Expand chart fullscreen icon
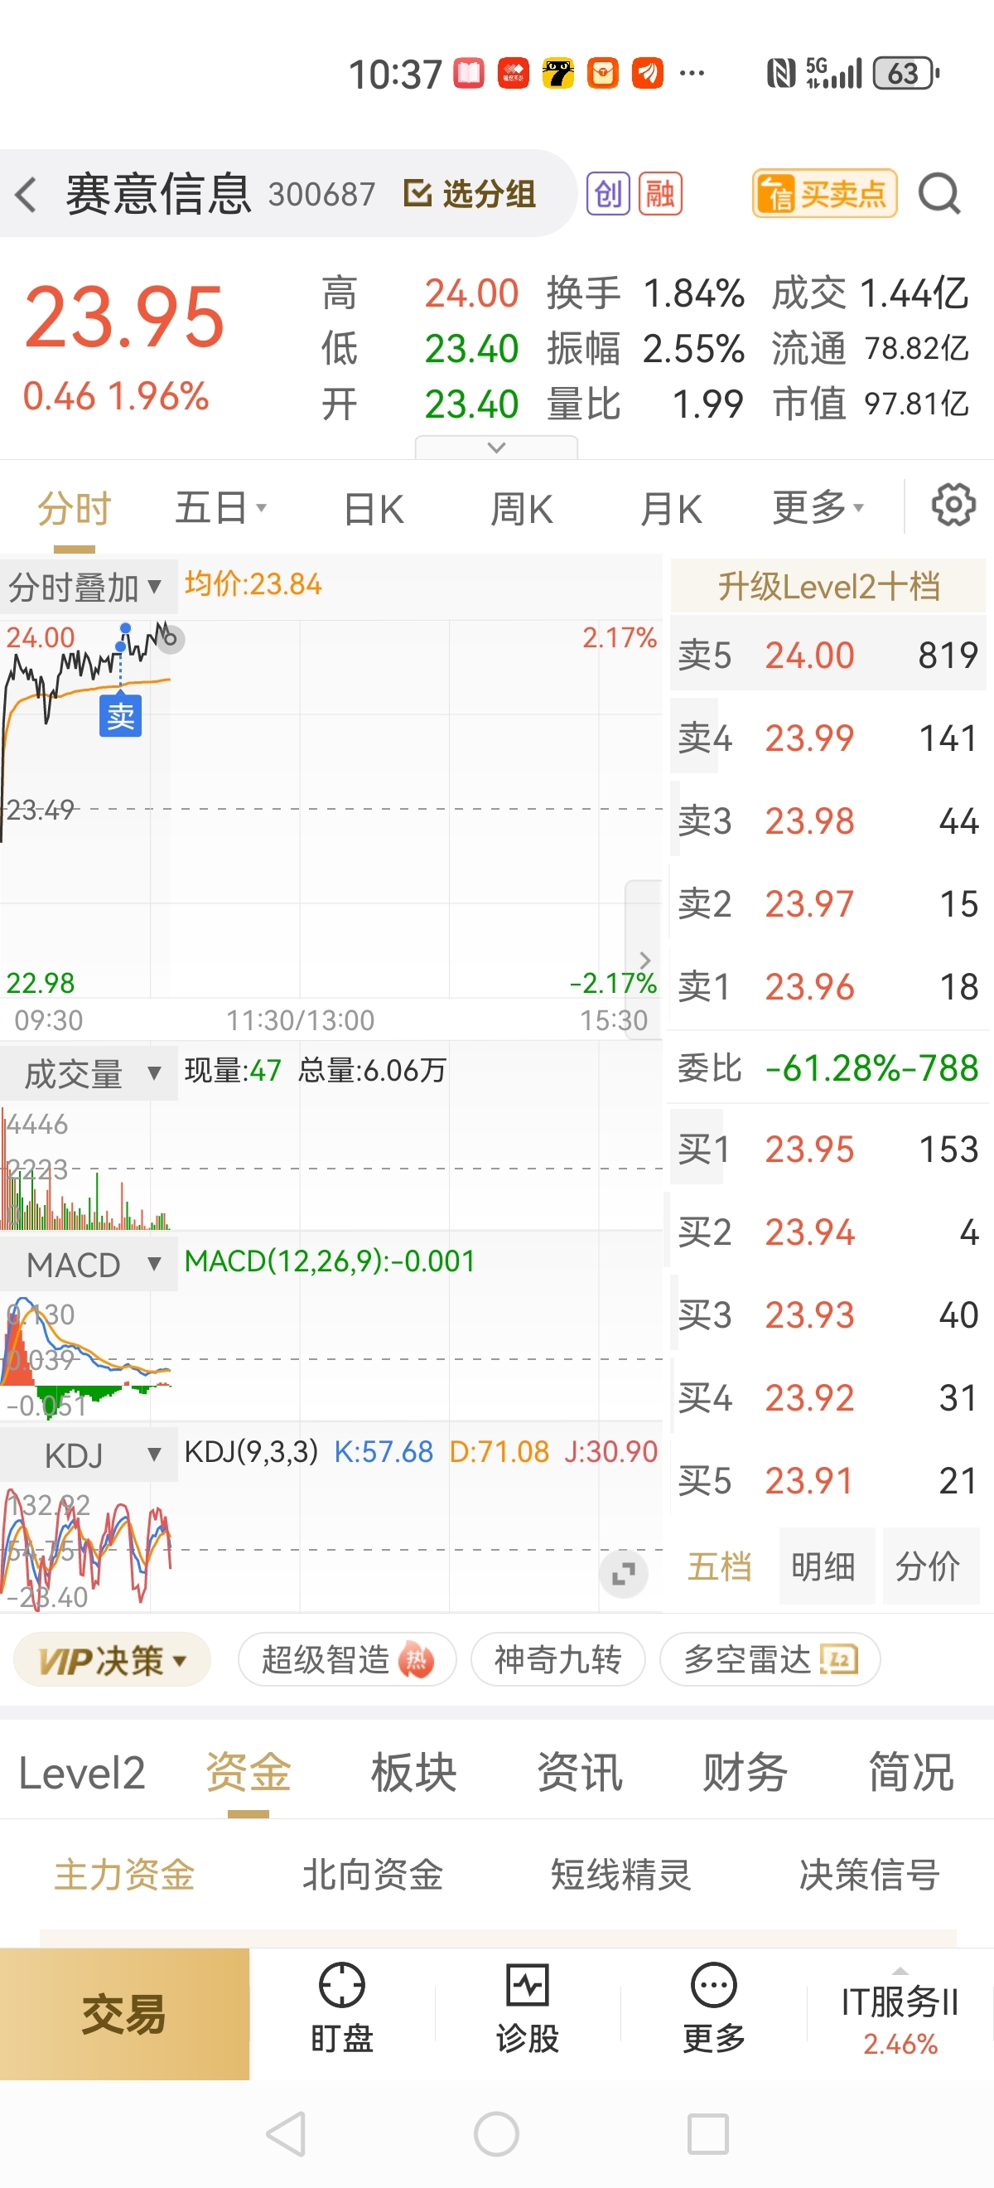The image size is (994, 2188). (624, 1574)
